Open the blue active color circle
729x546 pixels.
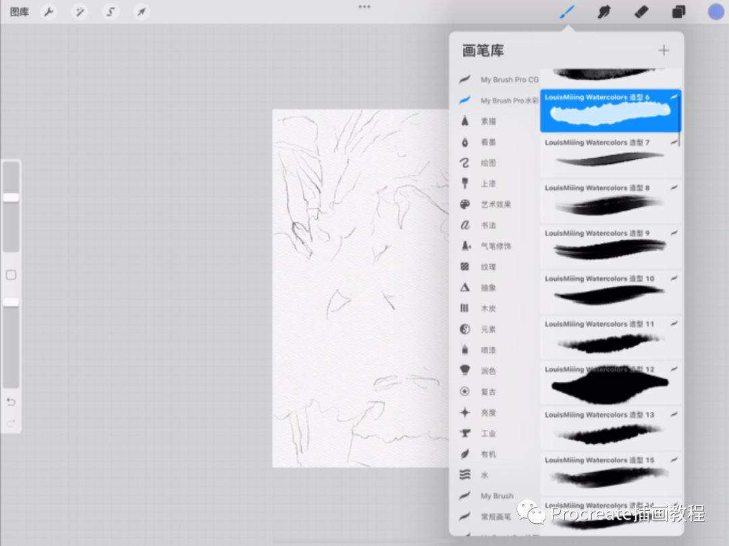click(x=716, y=11)
